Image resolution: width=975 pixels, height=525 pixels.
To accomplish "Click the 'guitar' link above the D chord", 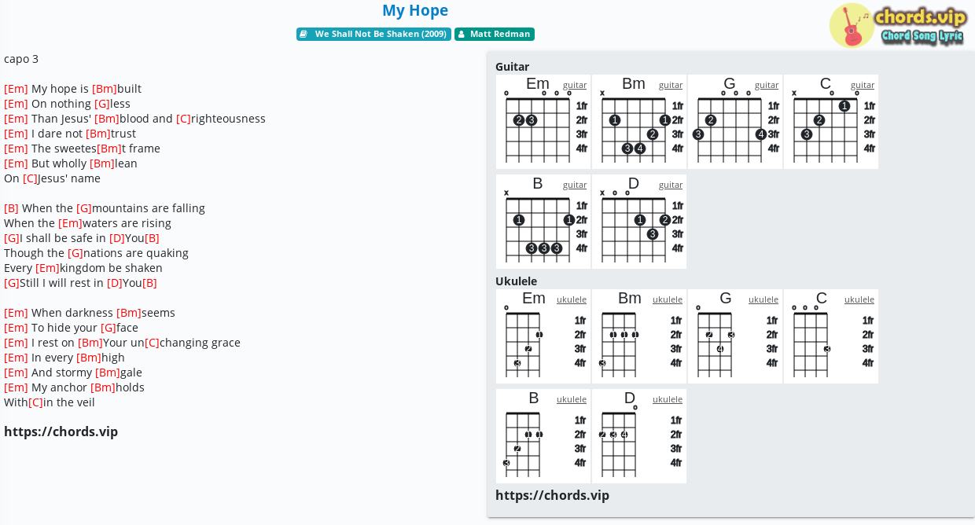I will click(671, 185).
